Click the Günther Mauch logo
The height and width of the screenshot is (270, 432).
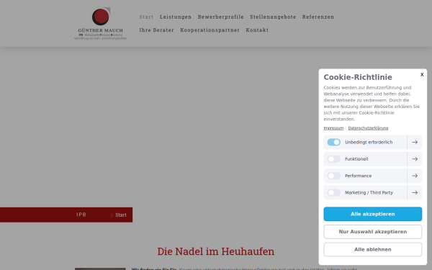point(100,24)
